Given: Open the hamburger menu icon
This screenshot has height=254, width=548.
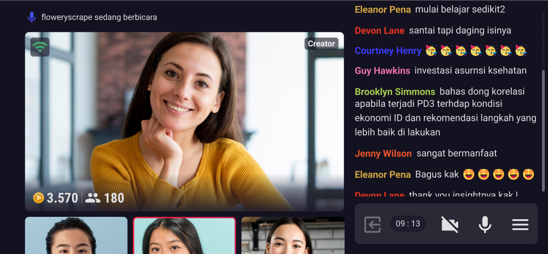Looking at the screenshot, I should (x=520, y=224).
